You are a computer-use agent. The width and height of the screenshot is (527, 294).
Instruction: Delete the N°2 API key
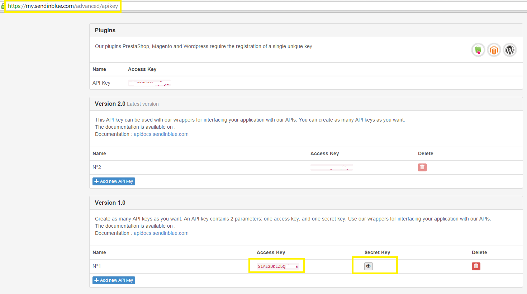(x=422, y=167)
